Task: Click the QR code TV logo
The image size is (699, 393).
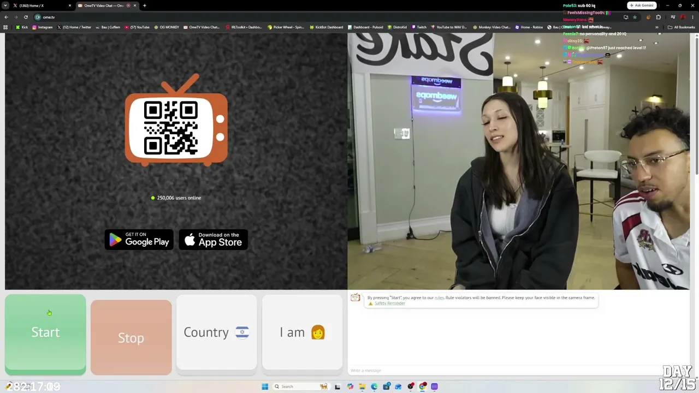Action: tap(176, 120)
